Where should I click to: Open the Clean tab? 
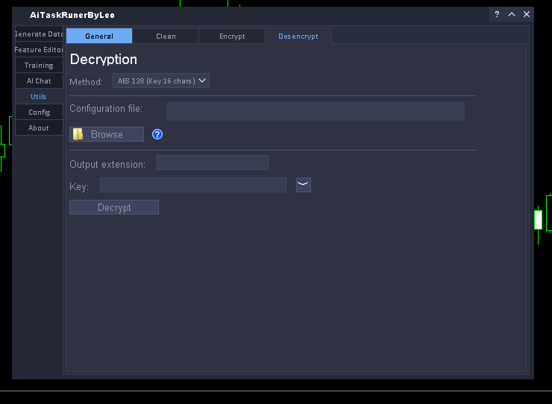[166, 36]
